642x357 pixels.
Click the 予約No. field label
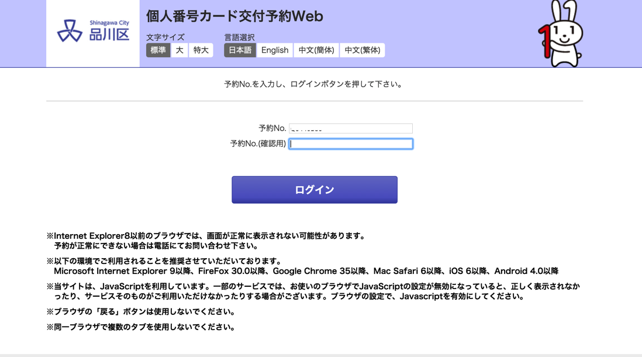coord(272,128)
